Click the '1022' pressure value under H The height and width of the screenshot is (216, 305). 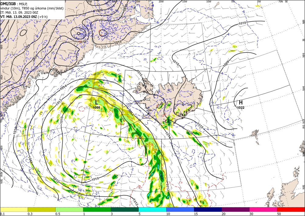tap(241, 108)
